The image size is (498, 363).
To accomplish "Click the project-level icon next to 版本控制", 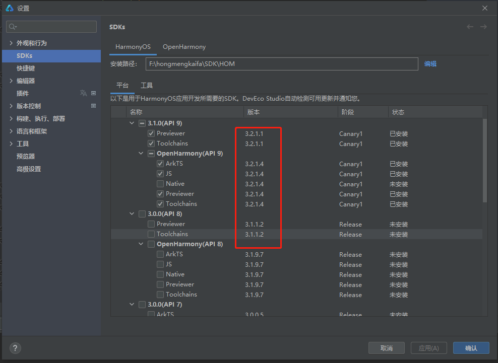I will (93, 106).
